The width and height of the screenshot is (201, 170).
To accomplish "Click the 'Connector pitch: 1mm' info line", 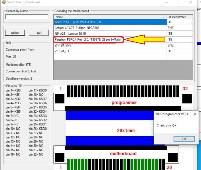I will [x=20, y=50].
